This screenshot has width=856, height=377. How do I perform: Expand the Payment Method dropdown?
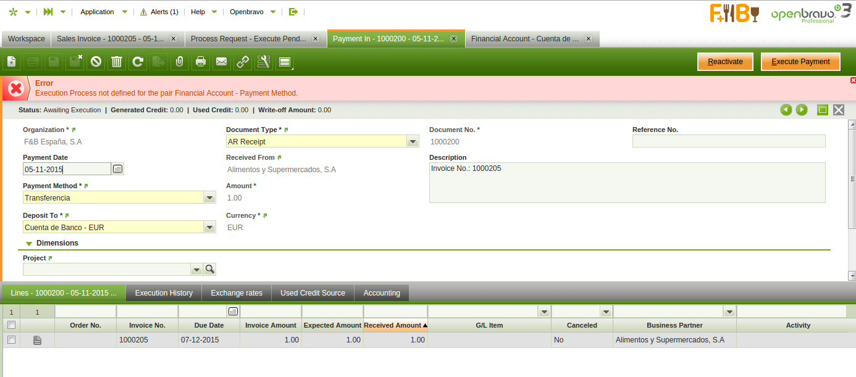pos(210,198)
